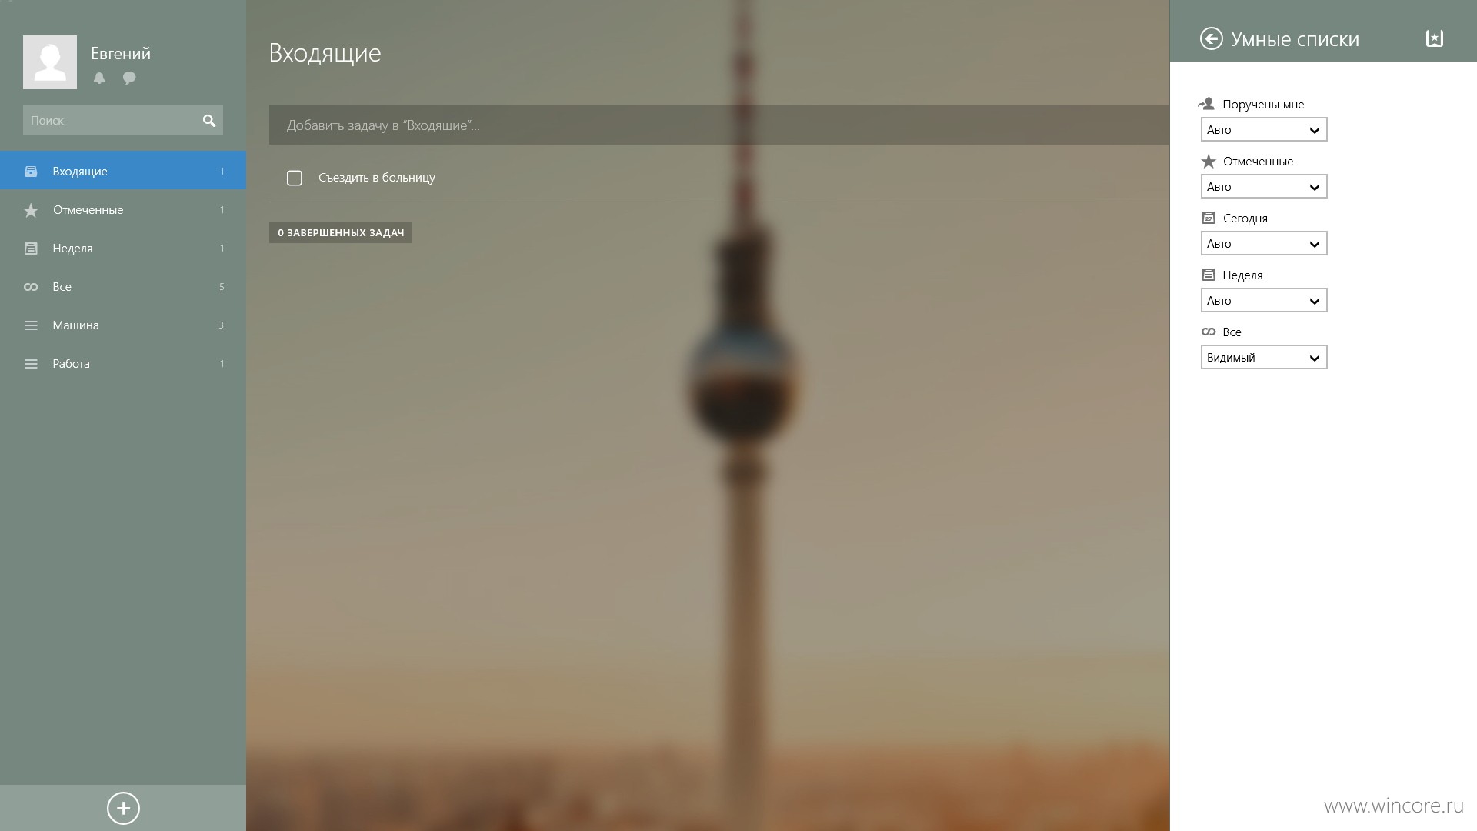
Task: Open the Работа list
Action: click(123, 363)
